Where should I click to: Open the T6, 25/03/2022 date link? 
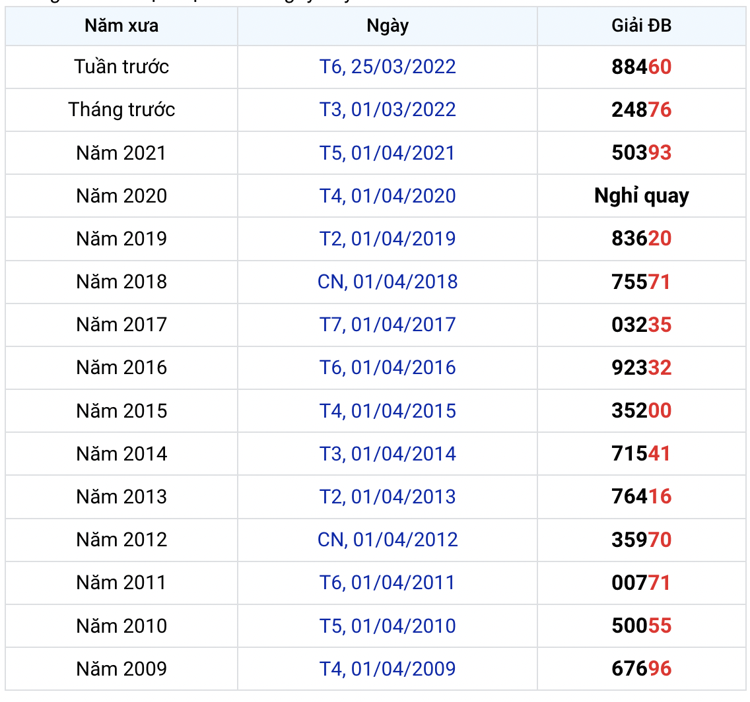(x=388, y=67)
